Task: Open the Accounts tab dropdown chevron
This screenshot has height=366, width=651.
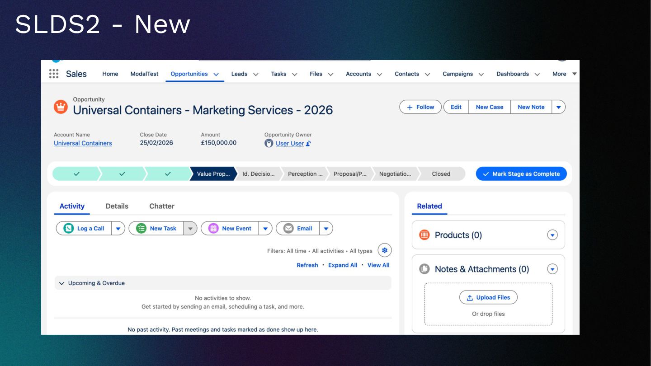Action: [x=379, y=74]
